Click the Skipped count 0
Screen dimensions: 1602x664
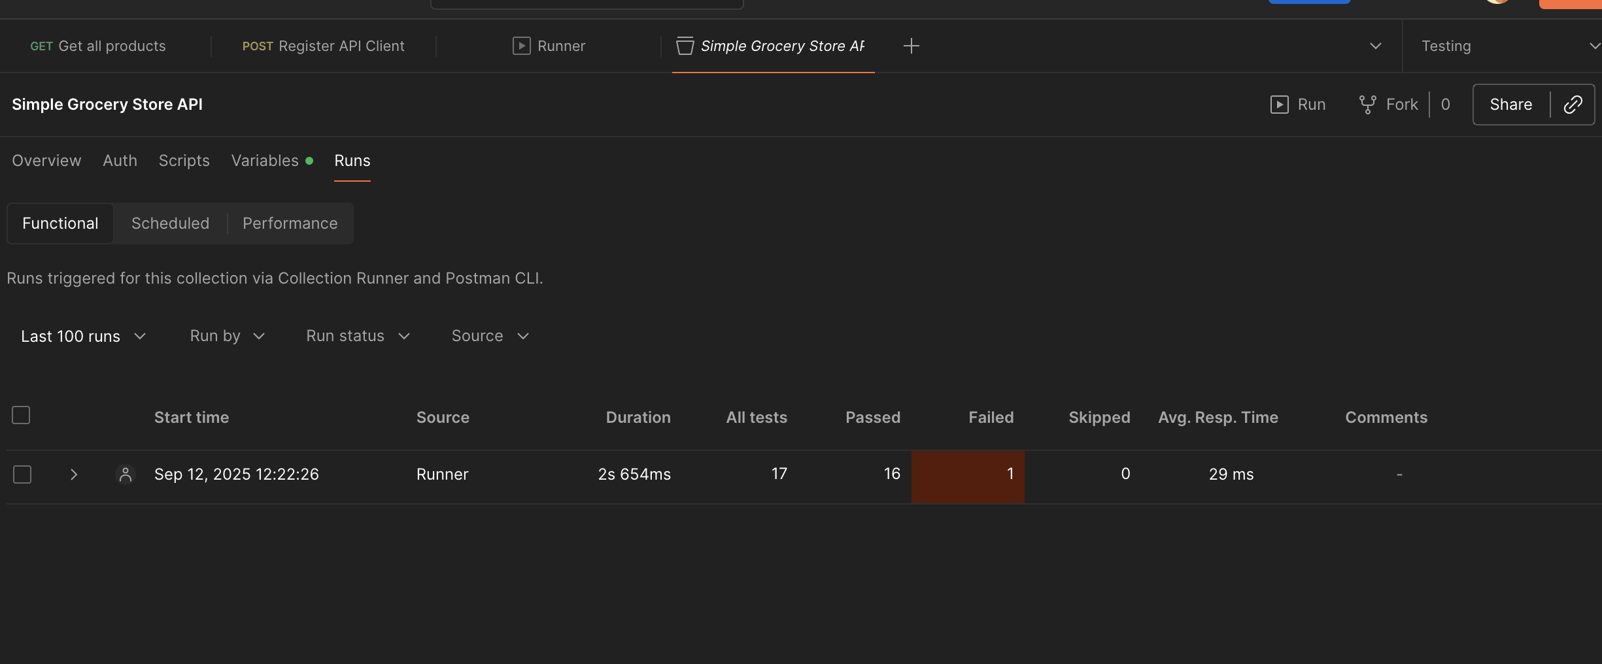coord(1125,474)
